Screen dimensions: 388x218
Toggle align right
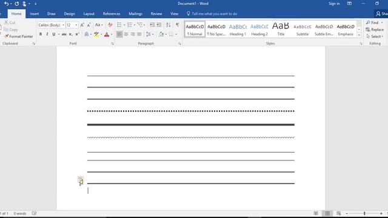pos(133,34)
